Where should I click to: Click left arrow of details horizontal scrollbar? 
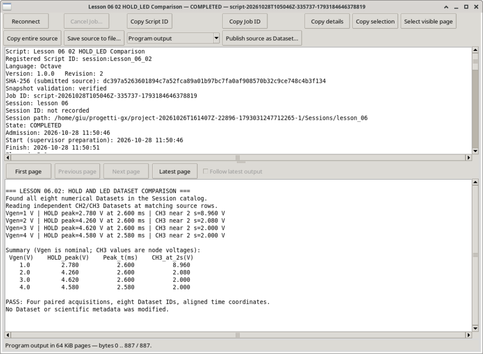pos(8,157)
